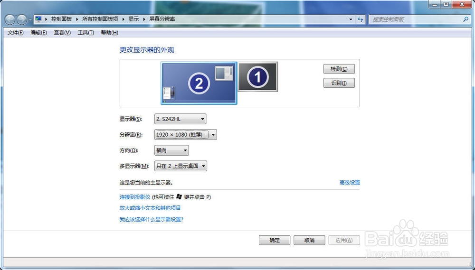Open the 分辨率 dropdown showing 1920 × 1080
The width and height of the screenshot is (475, 270).
(185, 135)
